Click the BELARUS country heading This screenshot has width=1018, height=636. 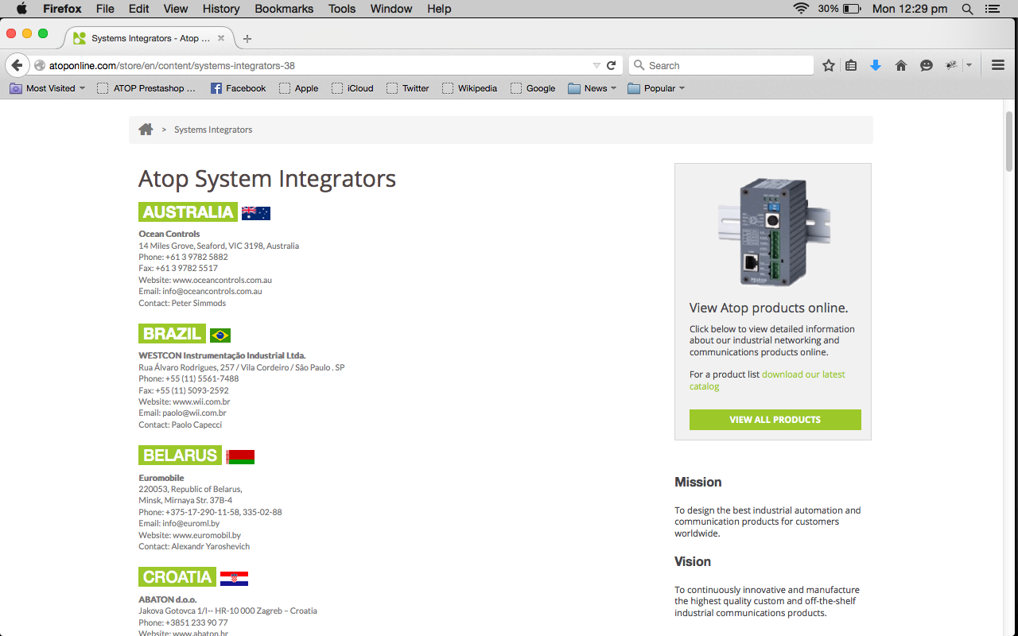tap(181, 456)
